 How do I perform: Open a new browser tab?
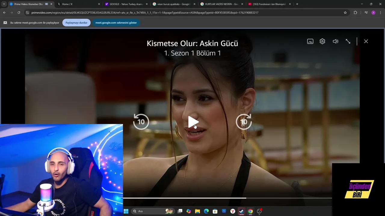pos(297,4)
